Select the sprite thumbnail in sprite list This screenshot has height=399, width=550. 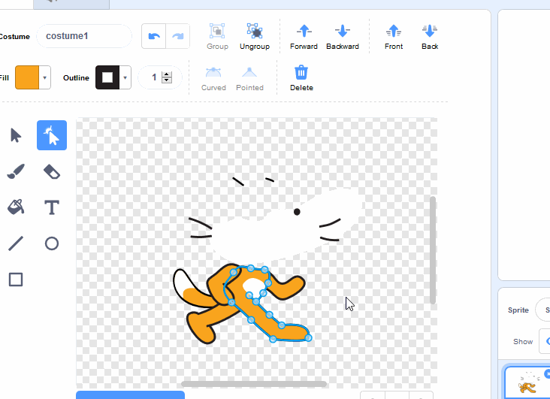[x=527, y=383]
